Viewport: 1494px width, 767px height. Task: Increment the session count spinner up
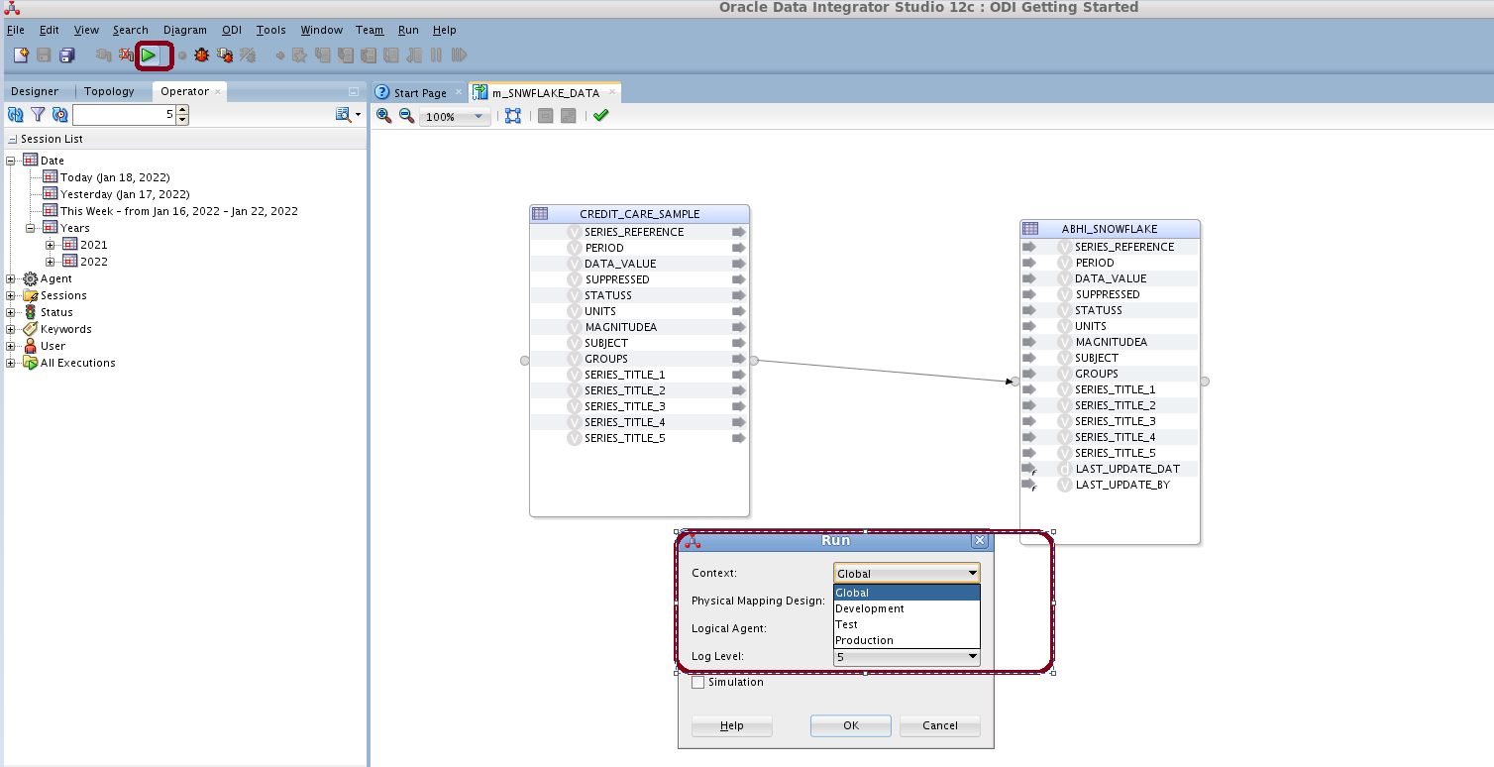coord(182,110)
